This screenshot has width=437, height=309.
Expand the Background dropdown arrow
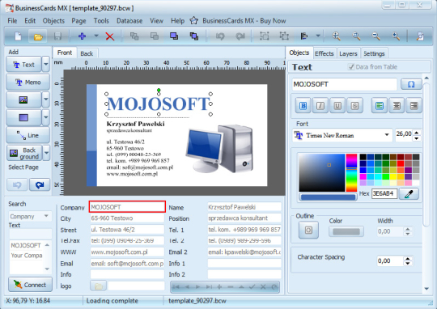[47, 153]
